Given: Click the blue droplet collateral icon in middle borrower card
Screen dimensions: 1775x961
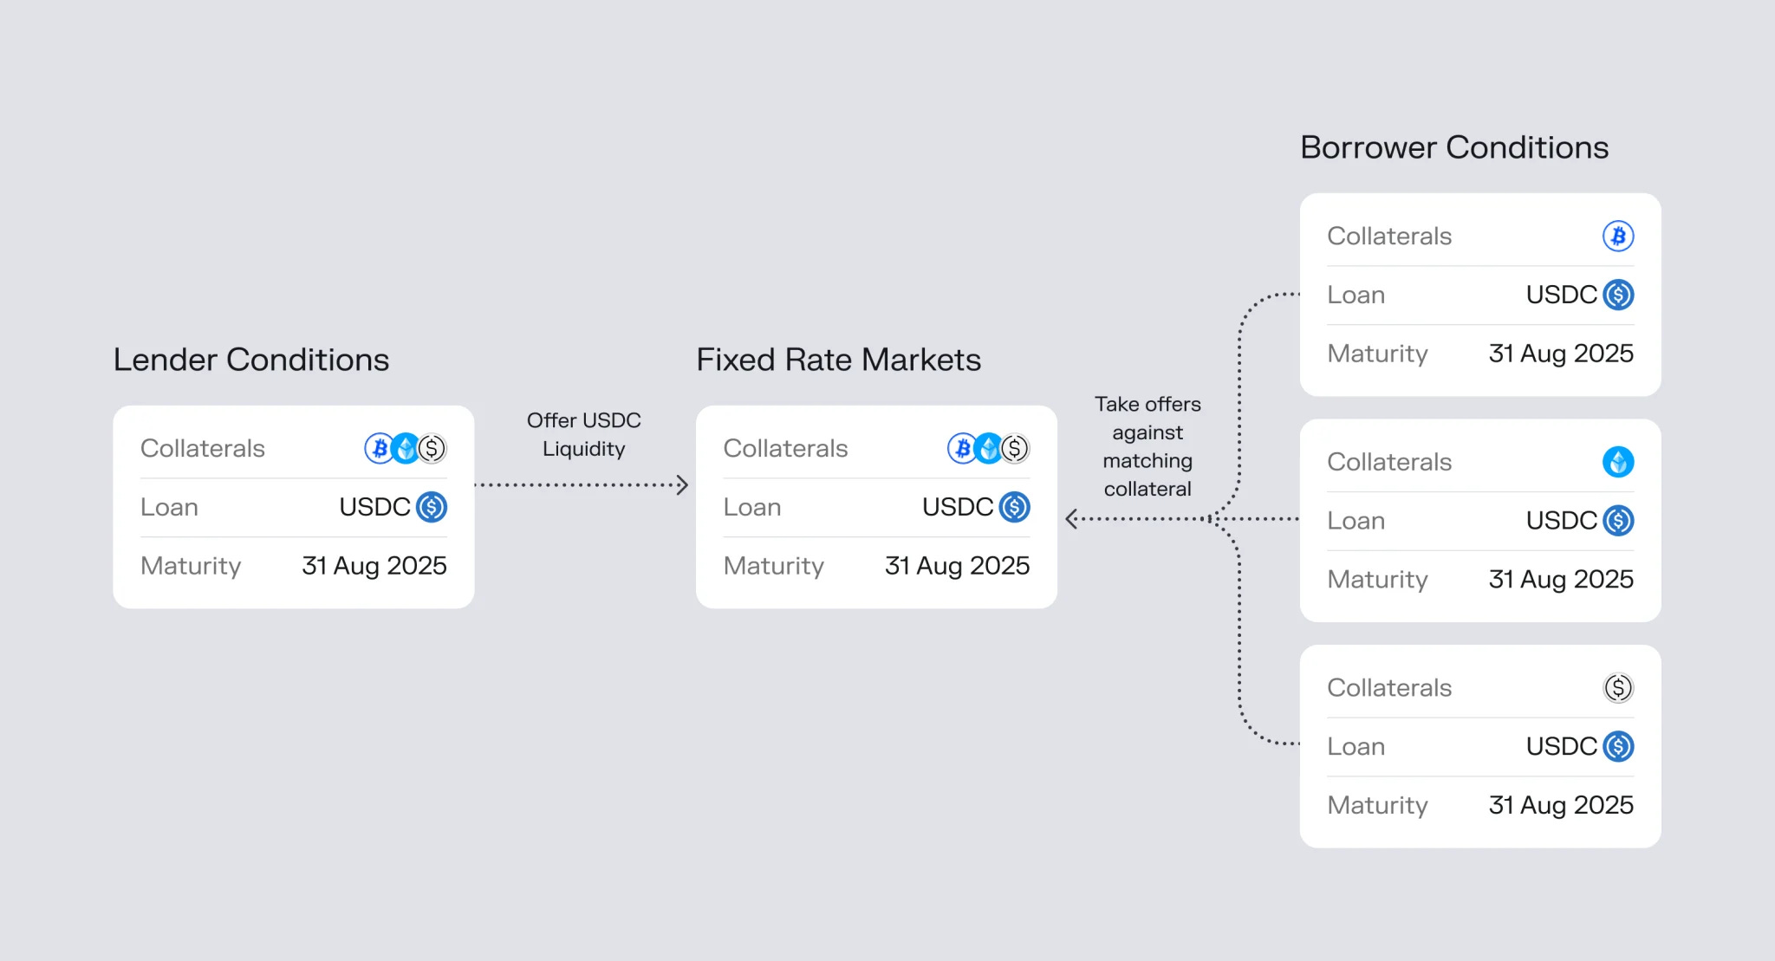Looking at the screenshot, I should coord(1618,462).
